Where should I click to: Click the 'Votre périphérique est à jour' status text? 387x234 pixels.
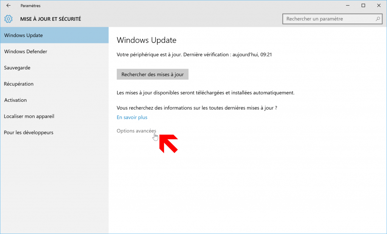coord(194,55)
